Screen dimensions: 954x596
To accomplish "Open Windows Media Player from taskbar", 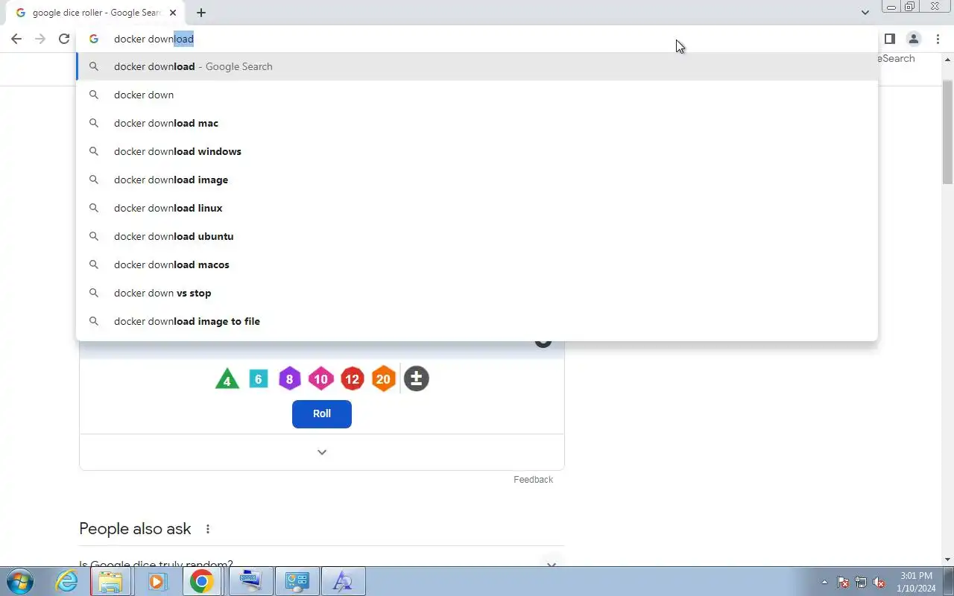I will pos(157,581).
